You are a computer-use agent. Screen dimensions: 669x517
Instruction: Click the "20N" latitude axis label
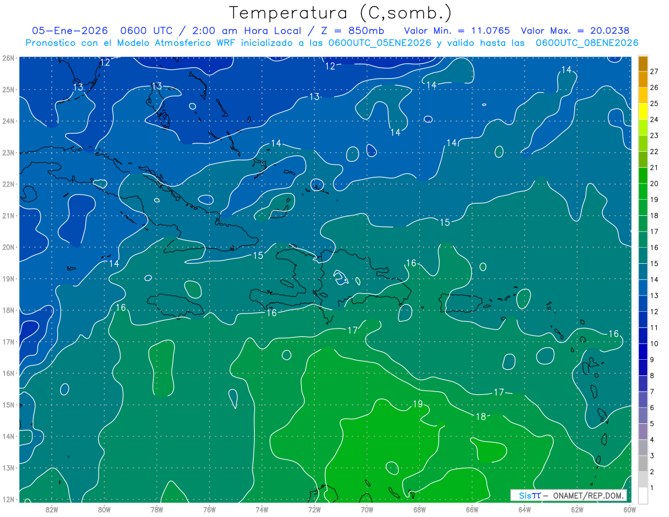[x=8, y=247]
